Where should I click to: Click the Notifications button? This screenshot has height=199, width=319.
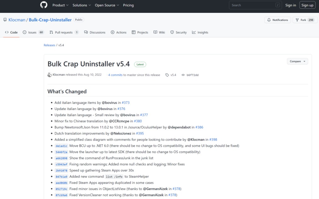pos(278,20)
